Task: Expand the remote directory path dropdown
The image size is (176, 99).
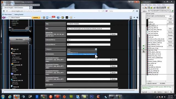Action: pos(170,16)
